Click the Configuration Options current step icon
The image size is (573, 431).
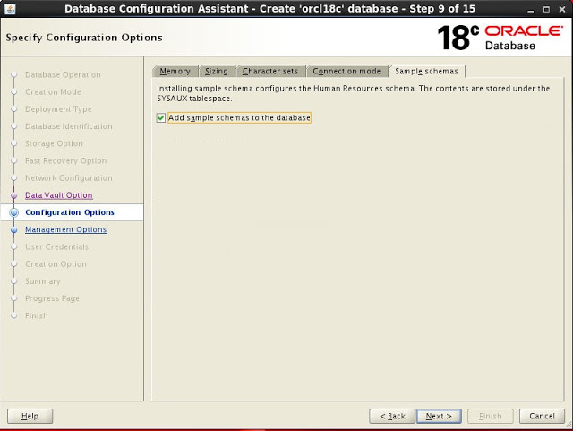(x=14, y=212)
